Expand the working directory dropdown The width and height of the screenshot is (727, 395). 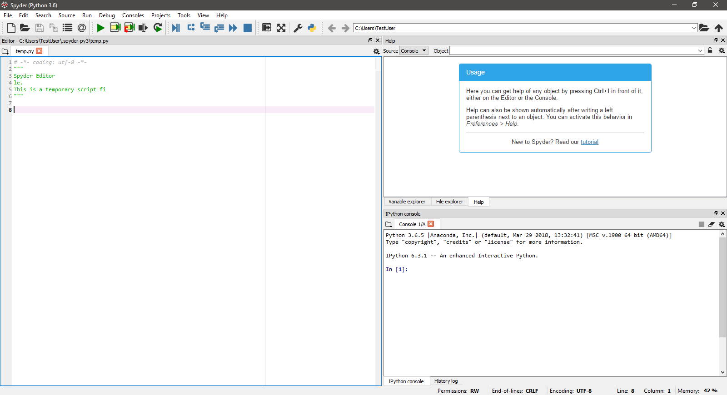click(x=694, y=28)
